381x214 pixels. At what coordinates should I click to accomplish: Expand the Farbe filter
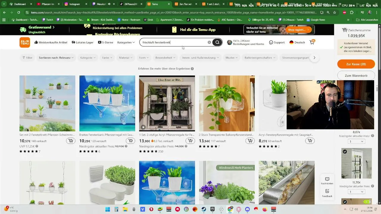point(107,58)
